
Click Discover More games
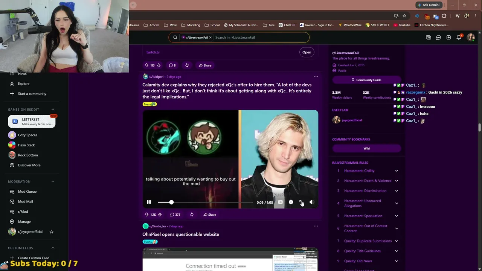click(x=29, y=165)
